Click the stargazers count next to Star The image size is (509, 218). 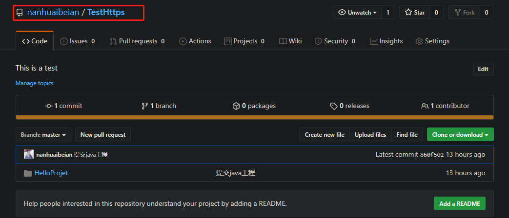[436, 13]
